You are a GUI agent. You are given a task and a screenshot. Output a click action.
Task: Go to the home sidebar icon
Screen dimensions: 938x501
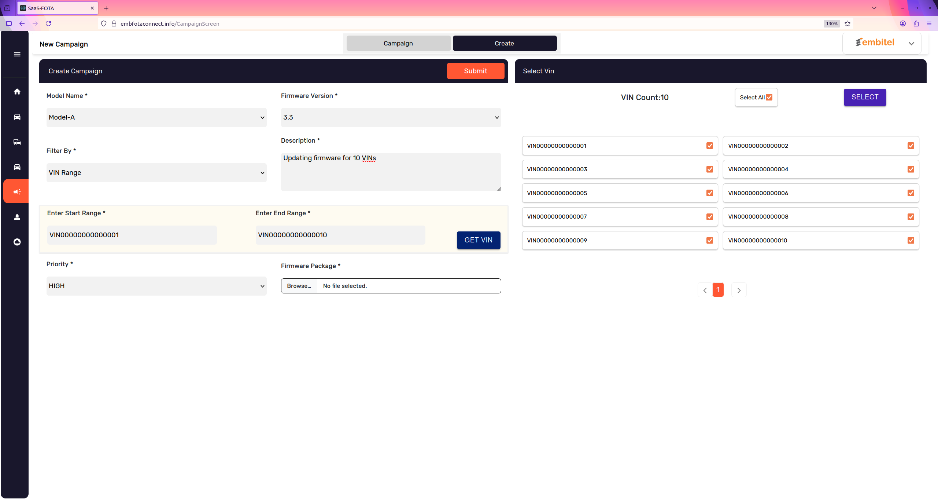coord(17,92)
